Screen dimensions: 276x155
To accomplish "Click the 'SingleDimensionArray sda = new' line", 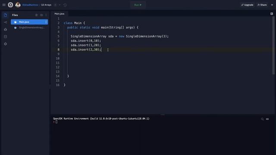I will pyautogui.click(x=119, y=36).
